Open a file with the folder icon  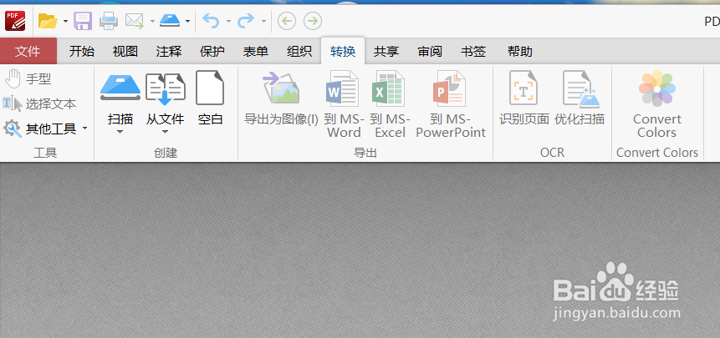coord(48,21)
